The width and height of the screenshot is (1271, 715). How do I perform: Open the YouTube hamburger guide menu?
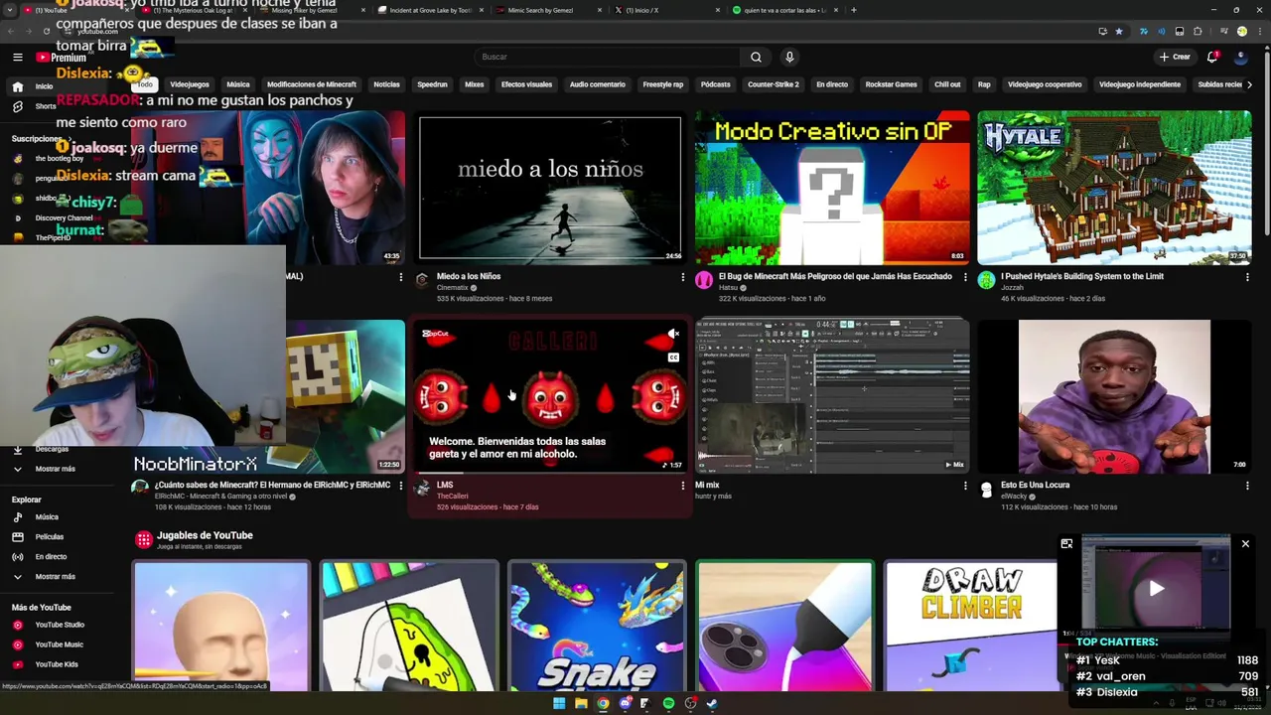pyautogui.click(x=18, y=58)
